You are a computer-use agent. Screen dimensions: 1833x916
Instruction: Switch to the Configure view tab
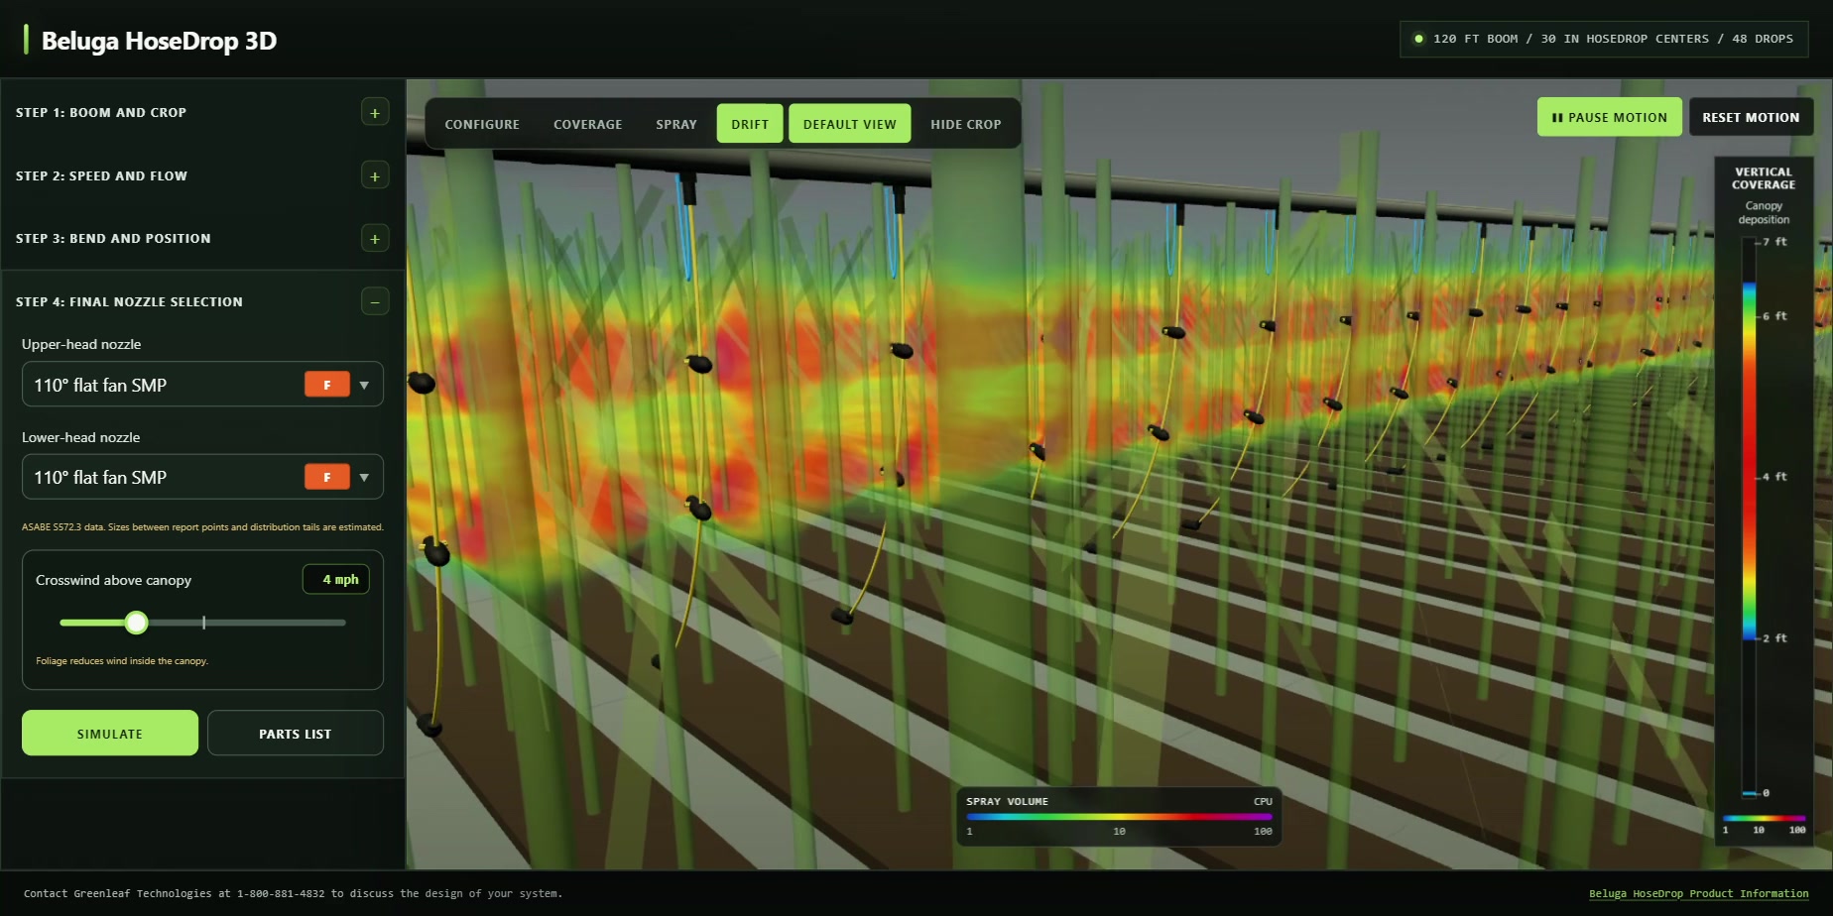(482, 124)
